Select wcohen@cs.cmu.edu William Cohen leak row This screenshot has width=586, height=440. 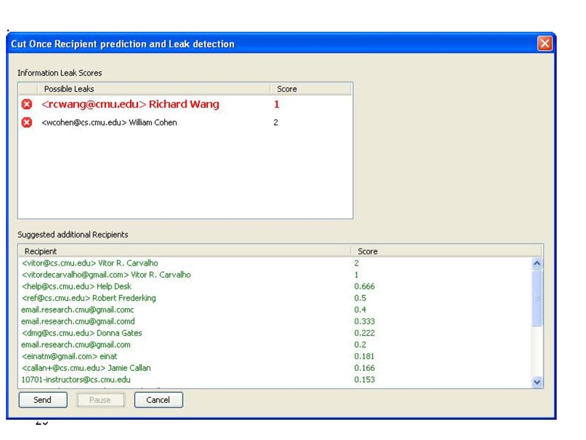coord(184,122)
